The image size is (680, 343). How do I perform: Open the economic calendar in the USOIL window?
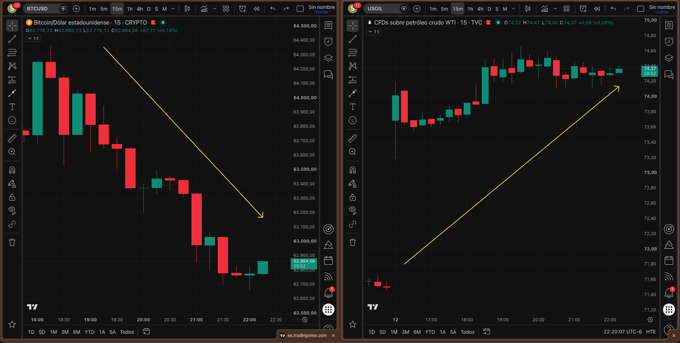(669, 261)
